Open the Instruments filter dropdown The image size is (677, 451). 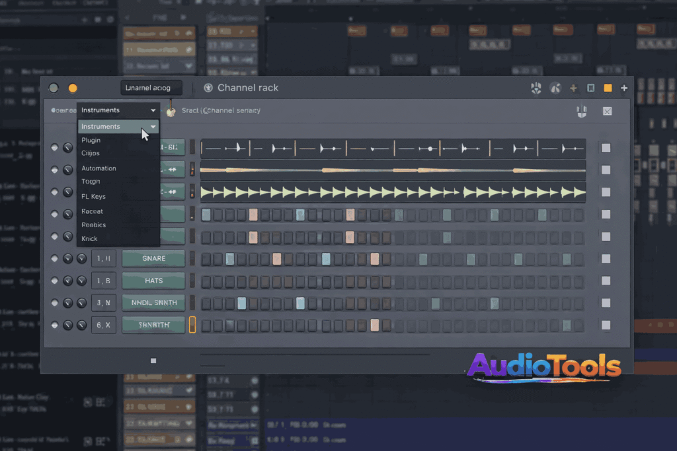(x=118, y=110)
